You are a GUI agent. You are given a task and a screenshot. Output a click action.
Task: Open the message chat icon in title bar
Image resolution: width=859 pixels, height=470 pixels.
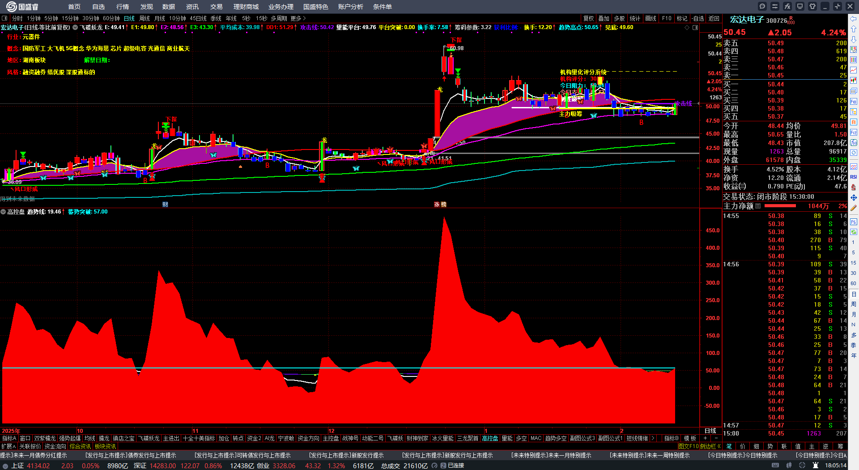[x=762, y=6]
